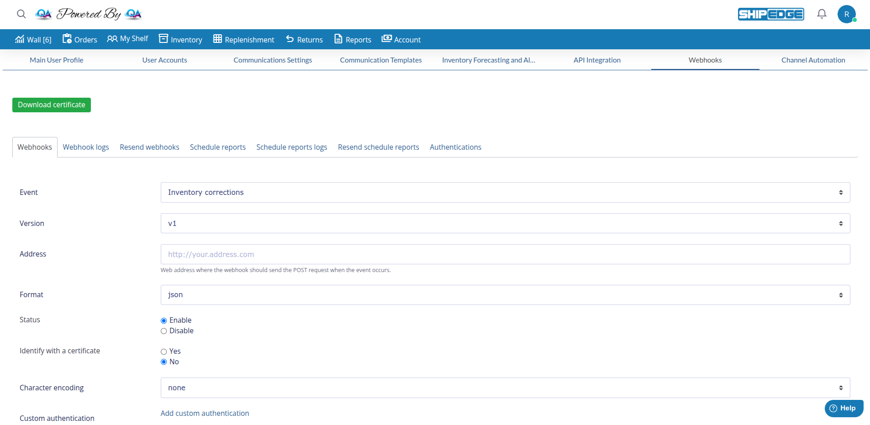The height and width of the screenshot is (425, 870).
Task: Click the Download certificate button
Action: click(51, 105)
